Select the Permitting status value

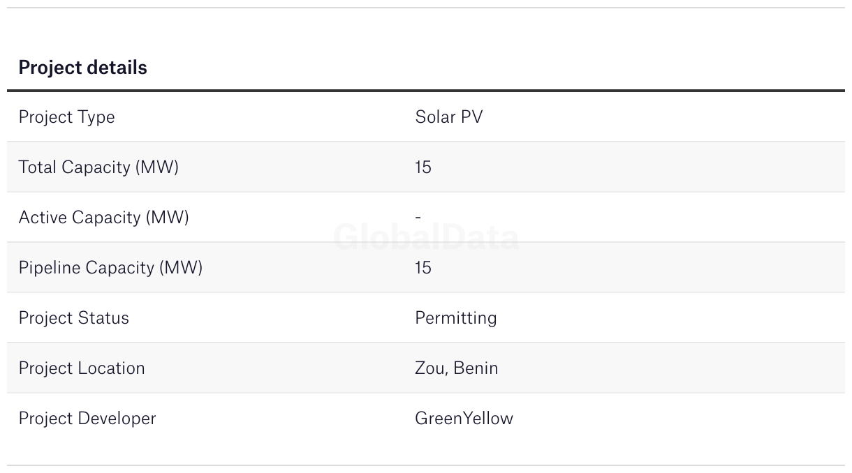(x=455, y=318)
